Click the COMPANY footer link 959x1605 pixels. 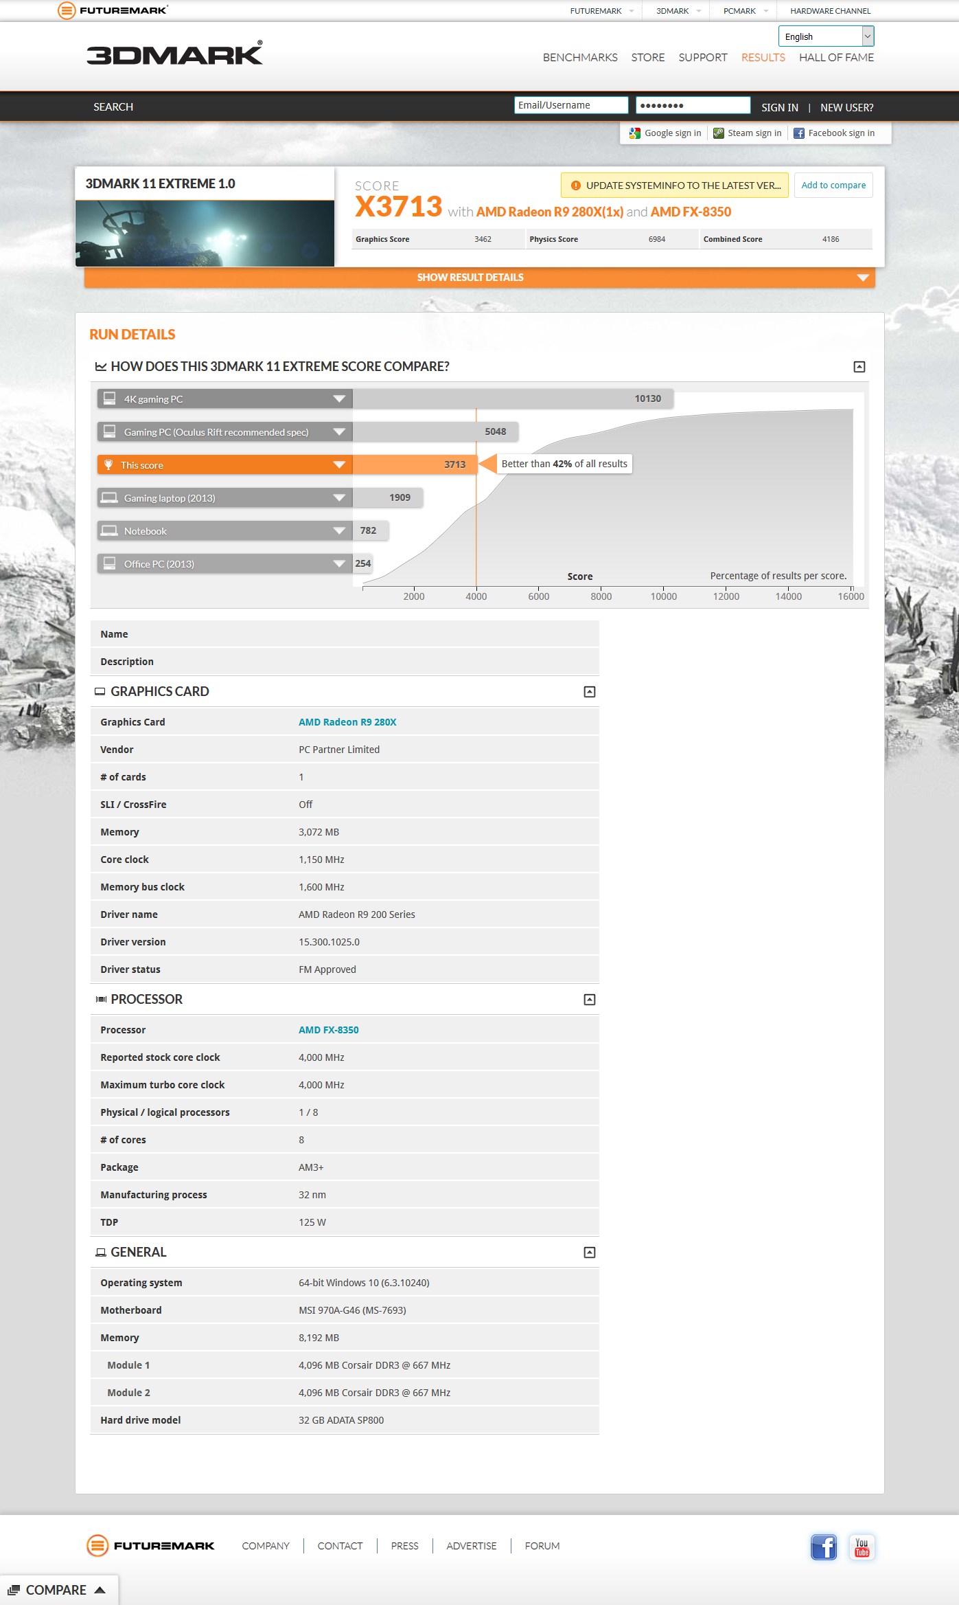[x=266, y=1546]
